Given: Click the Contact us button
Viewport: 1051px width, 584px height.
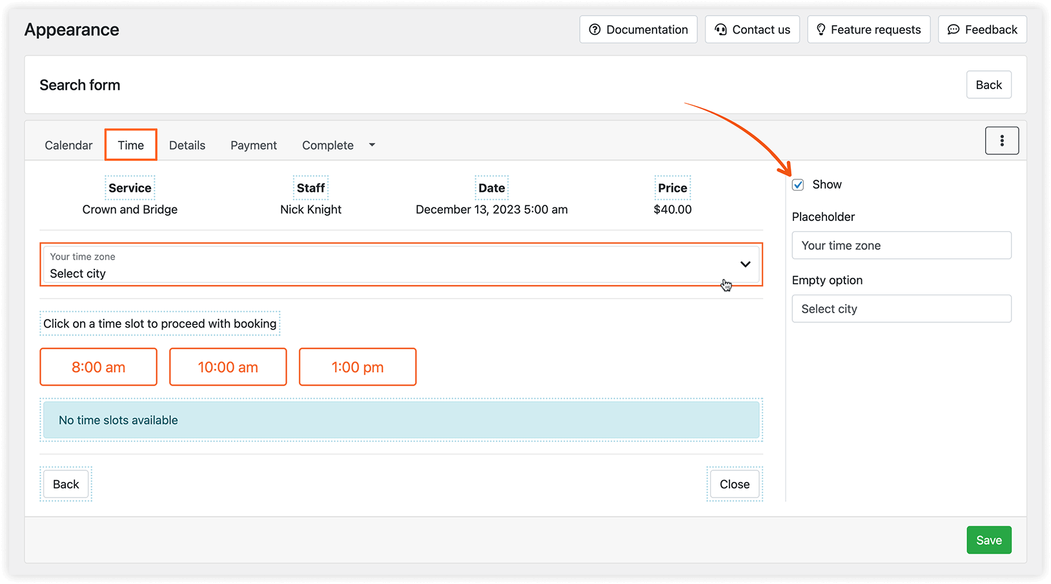Looking at the screenshot, I should [752, 30].
